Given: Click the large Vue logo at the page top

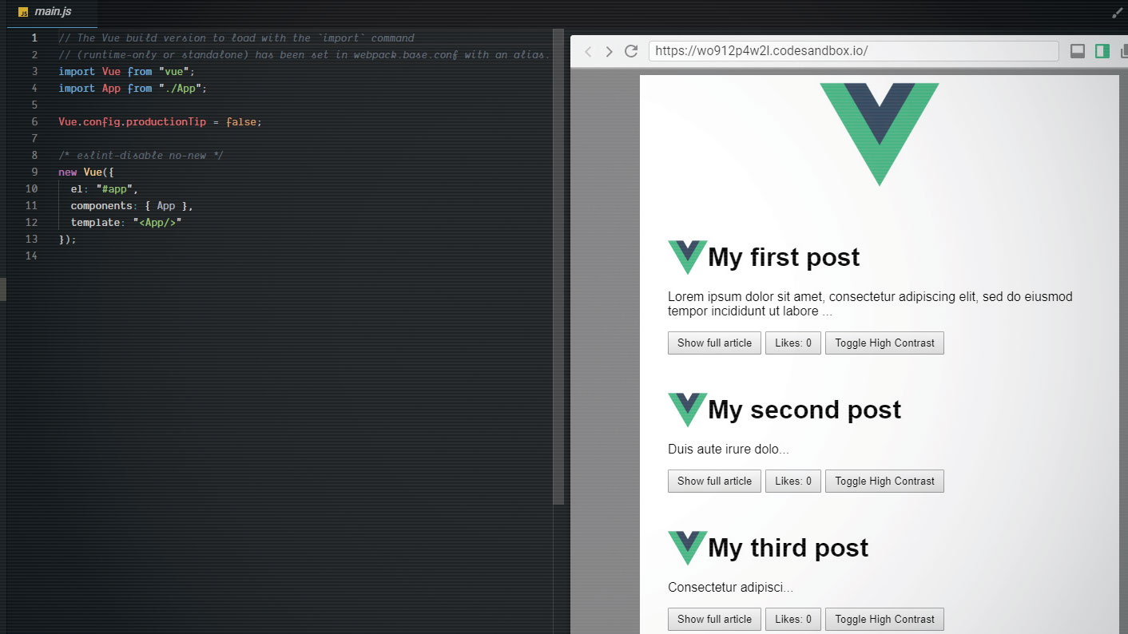Looking at the screenshot, I should pos(879,130).
